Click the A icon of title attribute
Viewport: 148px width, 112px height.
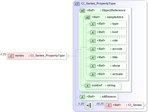coord(93,58)
